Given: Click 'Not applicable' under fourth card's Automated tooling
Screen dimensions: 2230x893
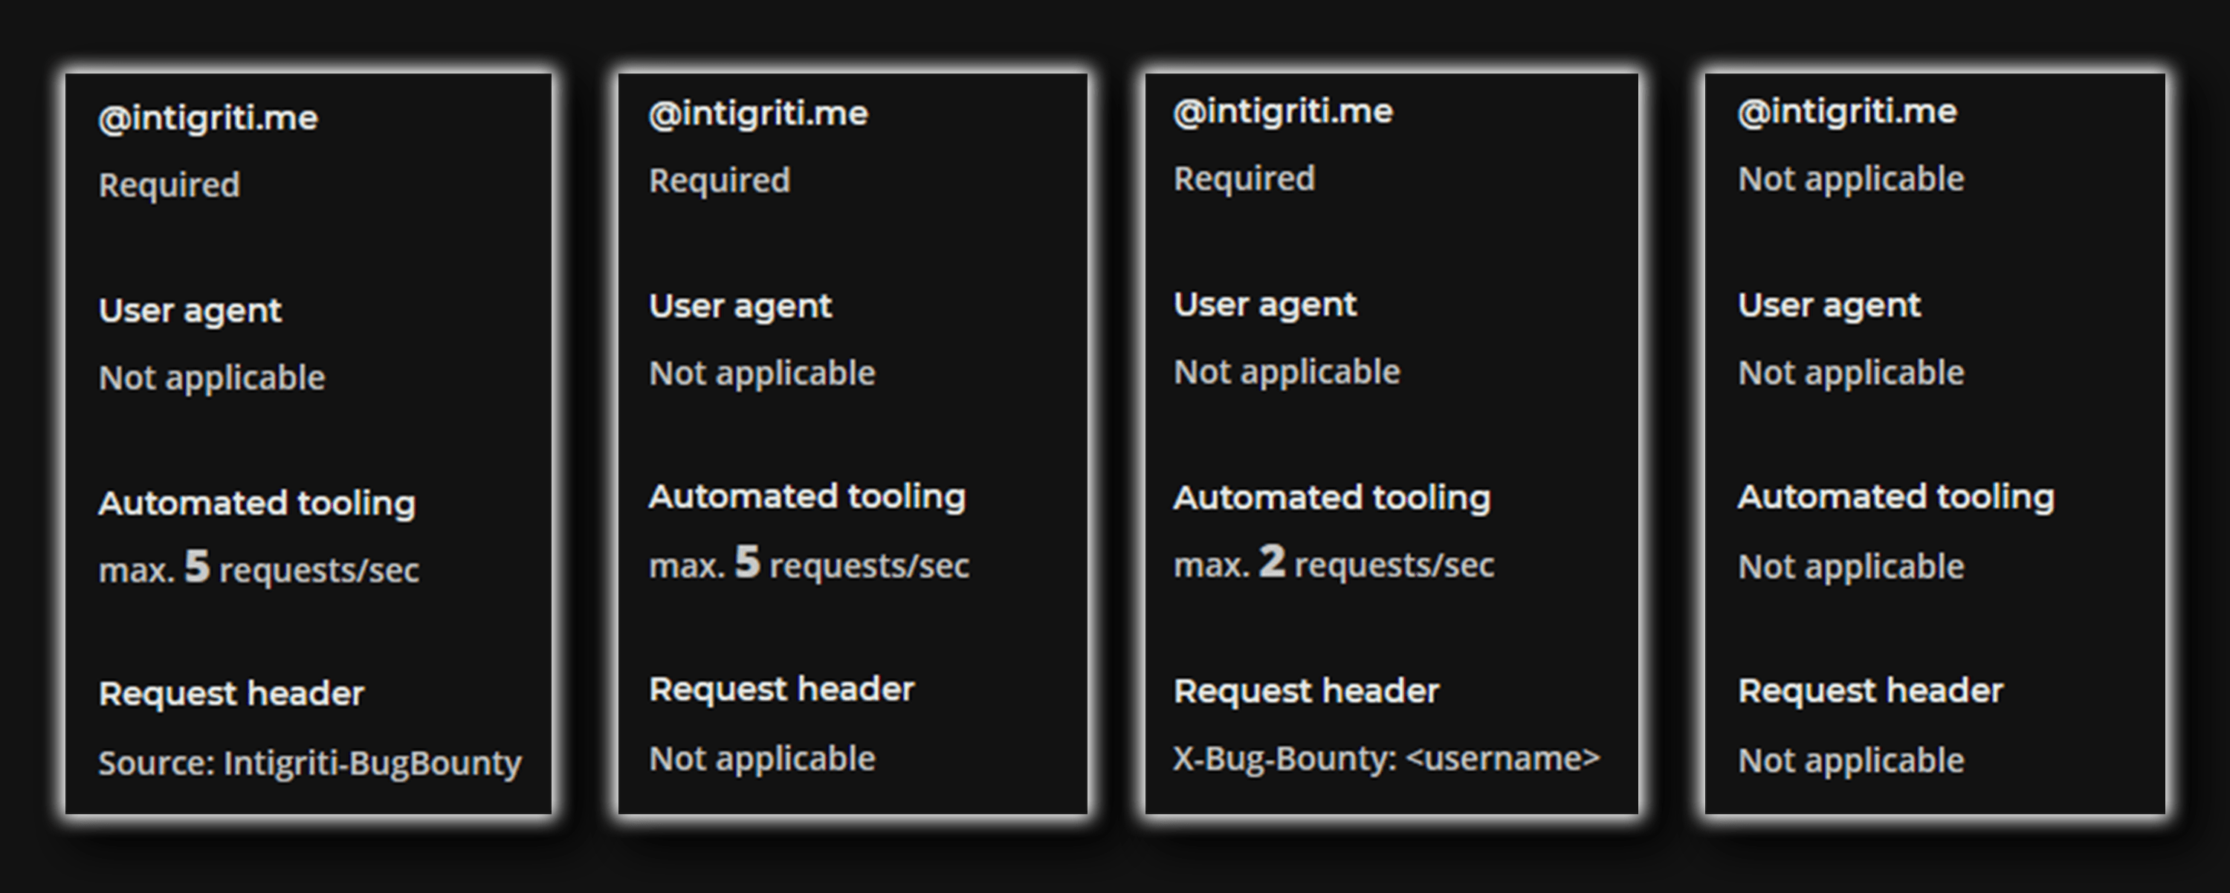Looking at the screenshot, I should pyautogui.click(x=1851, y=567).
